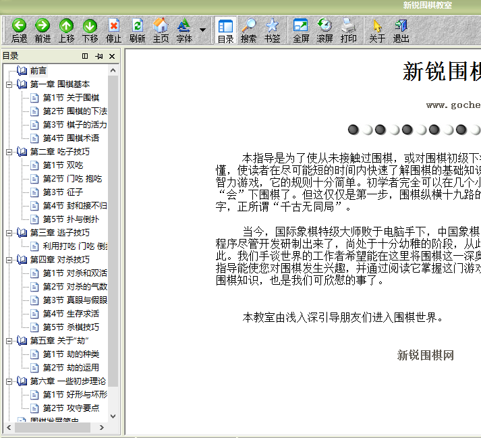This screenshot has width=481, height=438.
Task: Collapse 第一章 围棋基本 chapter node
Action: (9, 84)
